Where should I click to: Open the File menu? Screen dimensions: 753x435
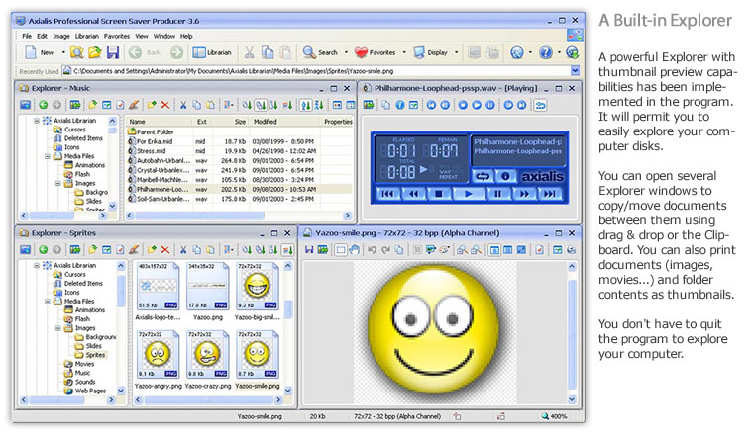[x=27, y=36]
